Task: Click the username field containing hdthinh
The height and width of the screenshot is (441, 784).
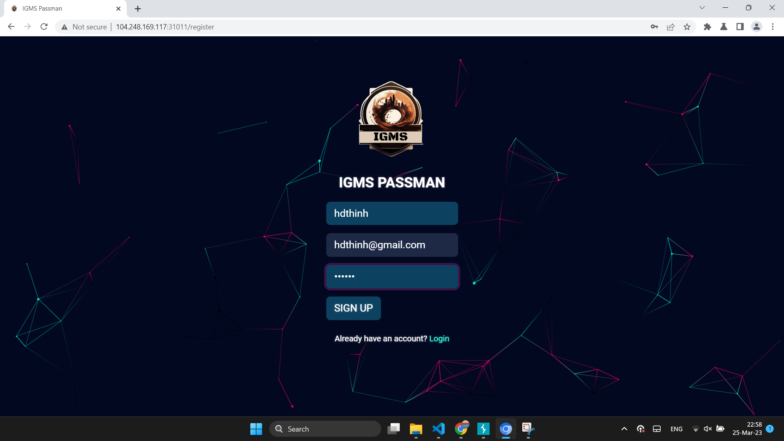Action: 392,213
